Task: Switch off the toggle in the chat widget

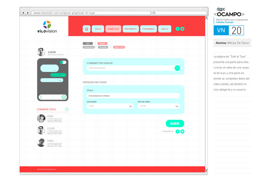Action: tap(63, 62)
